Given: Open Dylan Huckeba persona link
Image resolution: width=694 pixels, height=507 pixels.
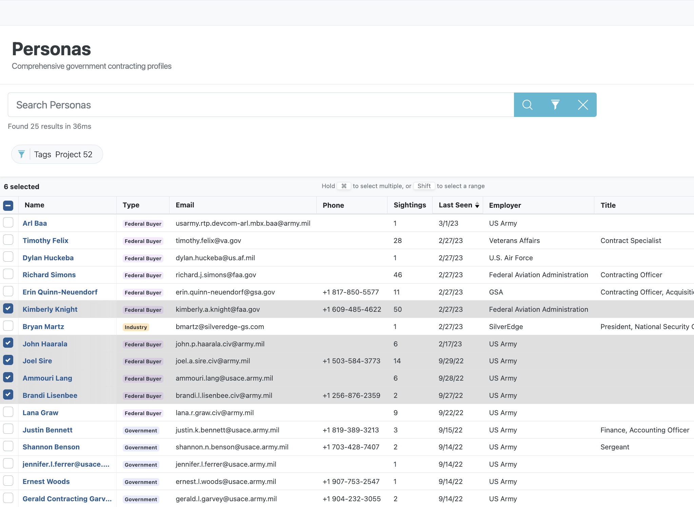Looking at the screenshot, I should (48, 258).
